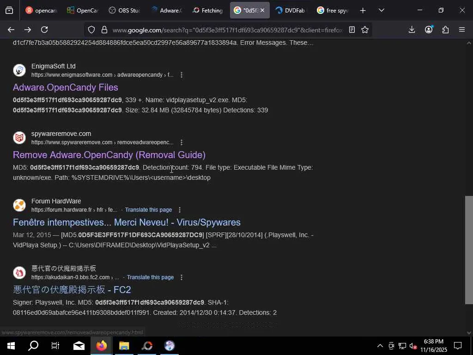Click the scrollbar up arrow

[x=469, y=43]
